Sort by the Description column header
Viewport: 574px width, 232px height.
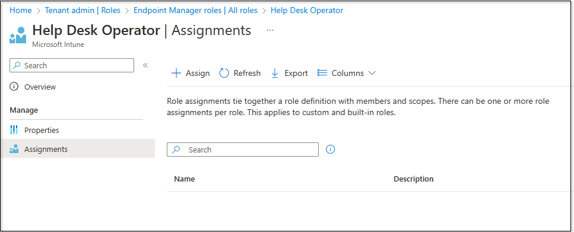(x=413, y=179)
